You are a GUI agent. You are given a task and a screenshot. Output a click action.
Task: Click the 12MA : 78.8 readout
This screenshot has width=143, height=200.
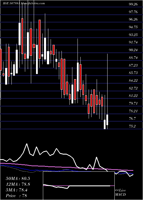pyautogui.click(x=18, y=184)
